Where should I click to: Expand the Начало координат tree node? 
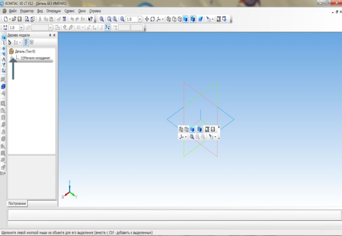pos(12,58)
